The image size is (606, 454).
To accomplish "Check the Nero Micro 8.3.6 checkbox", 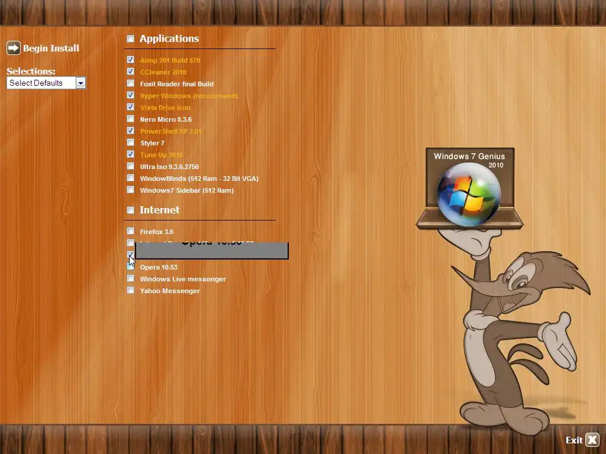I will [131, 119].
